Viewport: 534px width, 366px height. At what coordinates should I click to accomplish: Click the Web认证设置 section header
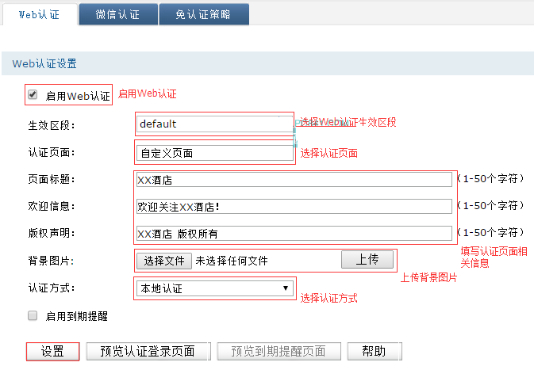(44, 63)
